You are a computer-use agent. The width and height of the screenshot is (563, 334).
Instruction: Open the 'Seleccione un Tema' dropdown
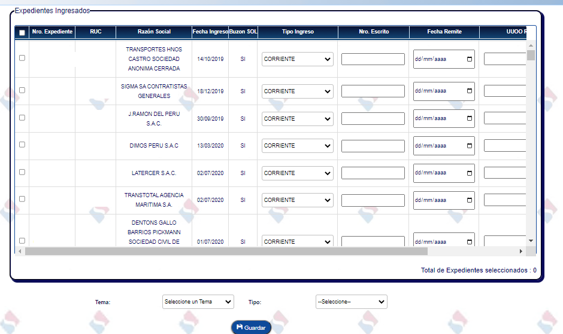click(198, 302)
